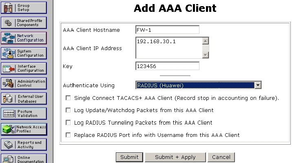Go to Network Access Profiles label
This screenshot has width=292, height=163.
pos(31,129)
